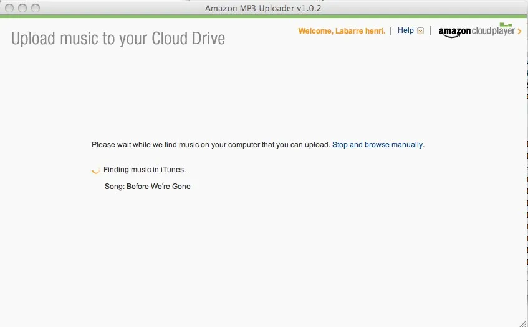Click the Amazon MP3 Uploader v1.0.2 title
This screenshot has height=327, width=528.
(263, 8)
